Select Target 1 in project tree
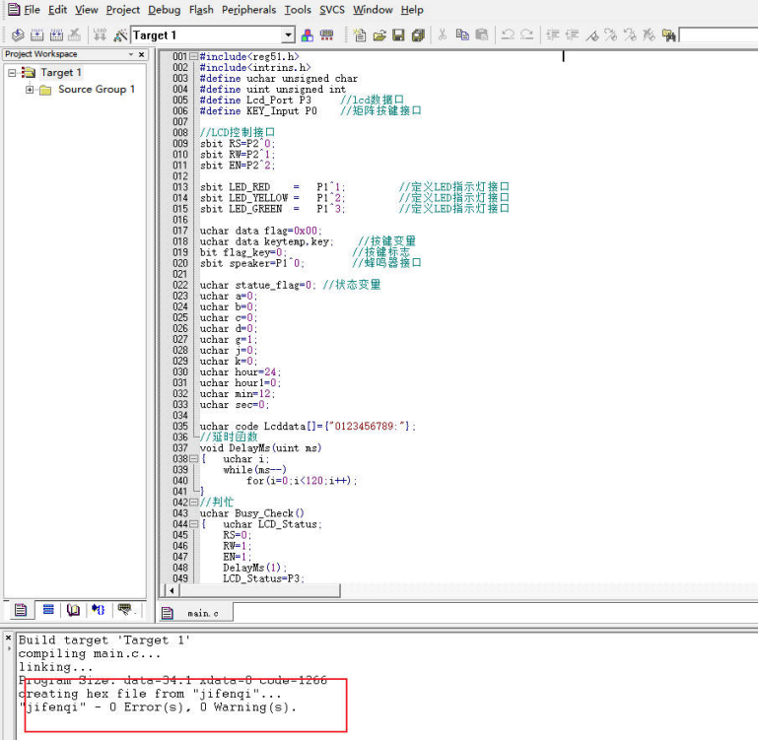This screenshot has height=740, width=758. [61, 73]
